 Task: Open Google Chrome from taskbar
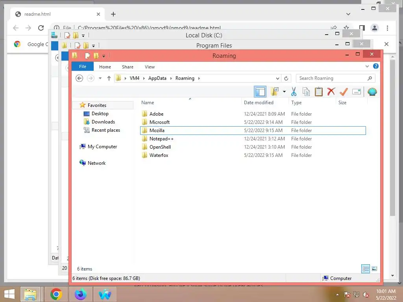[56, 294]
